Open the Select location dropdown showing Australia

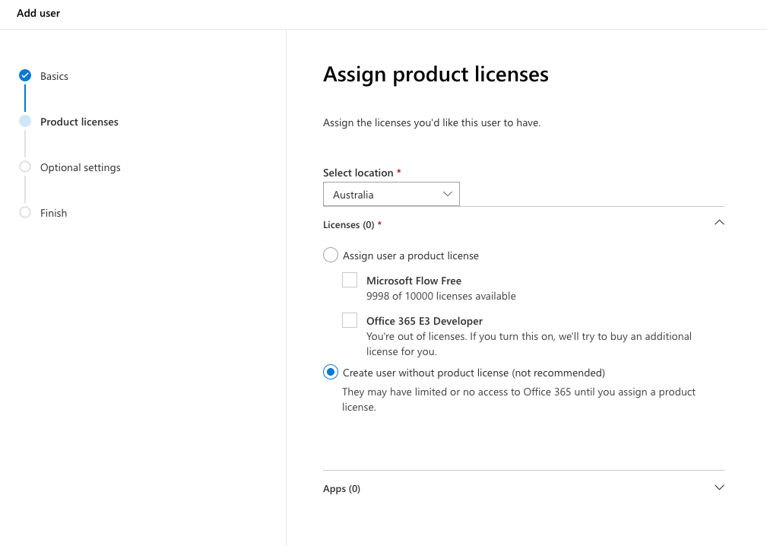coord(391,194)
